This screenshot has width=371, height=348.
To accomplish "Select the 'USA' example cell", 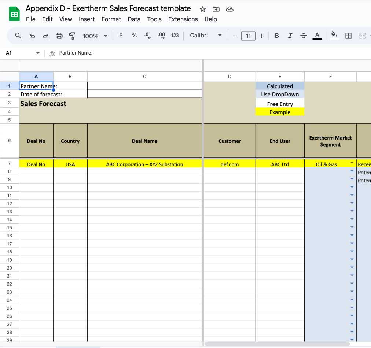I will point(70,164).
